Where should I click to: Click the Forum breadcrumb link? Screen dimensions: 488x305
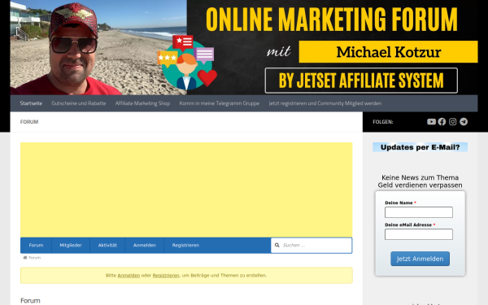[34, 258]
